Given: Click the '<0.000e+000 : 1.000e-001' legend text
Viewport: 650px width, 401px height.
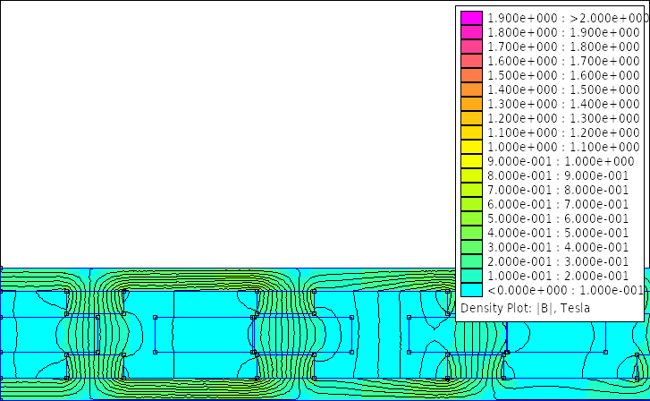Looking at the screenshot, I should 565,290.
